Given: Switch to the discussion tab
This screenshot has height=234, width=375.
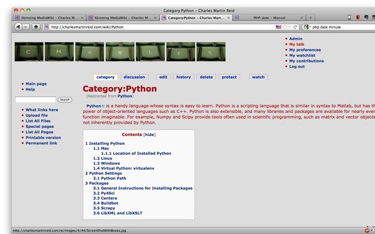Looking at the screenshot, I should click(x=134, y=77).
